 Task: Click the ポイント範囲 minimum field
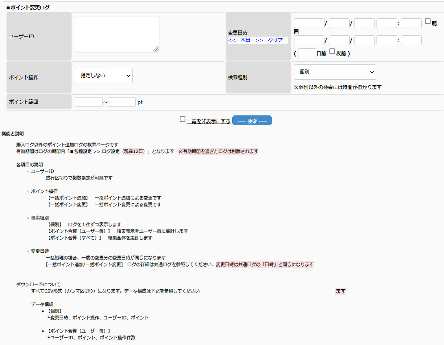pos(89,102)
